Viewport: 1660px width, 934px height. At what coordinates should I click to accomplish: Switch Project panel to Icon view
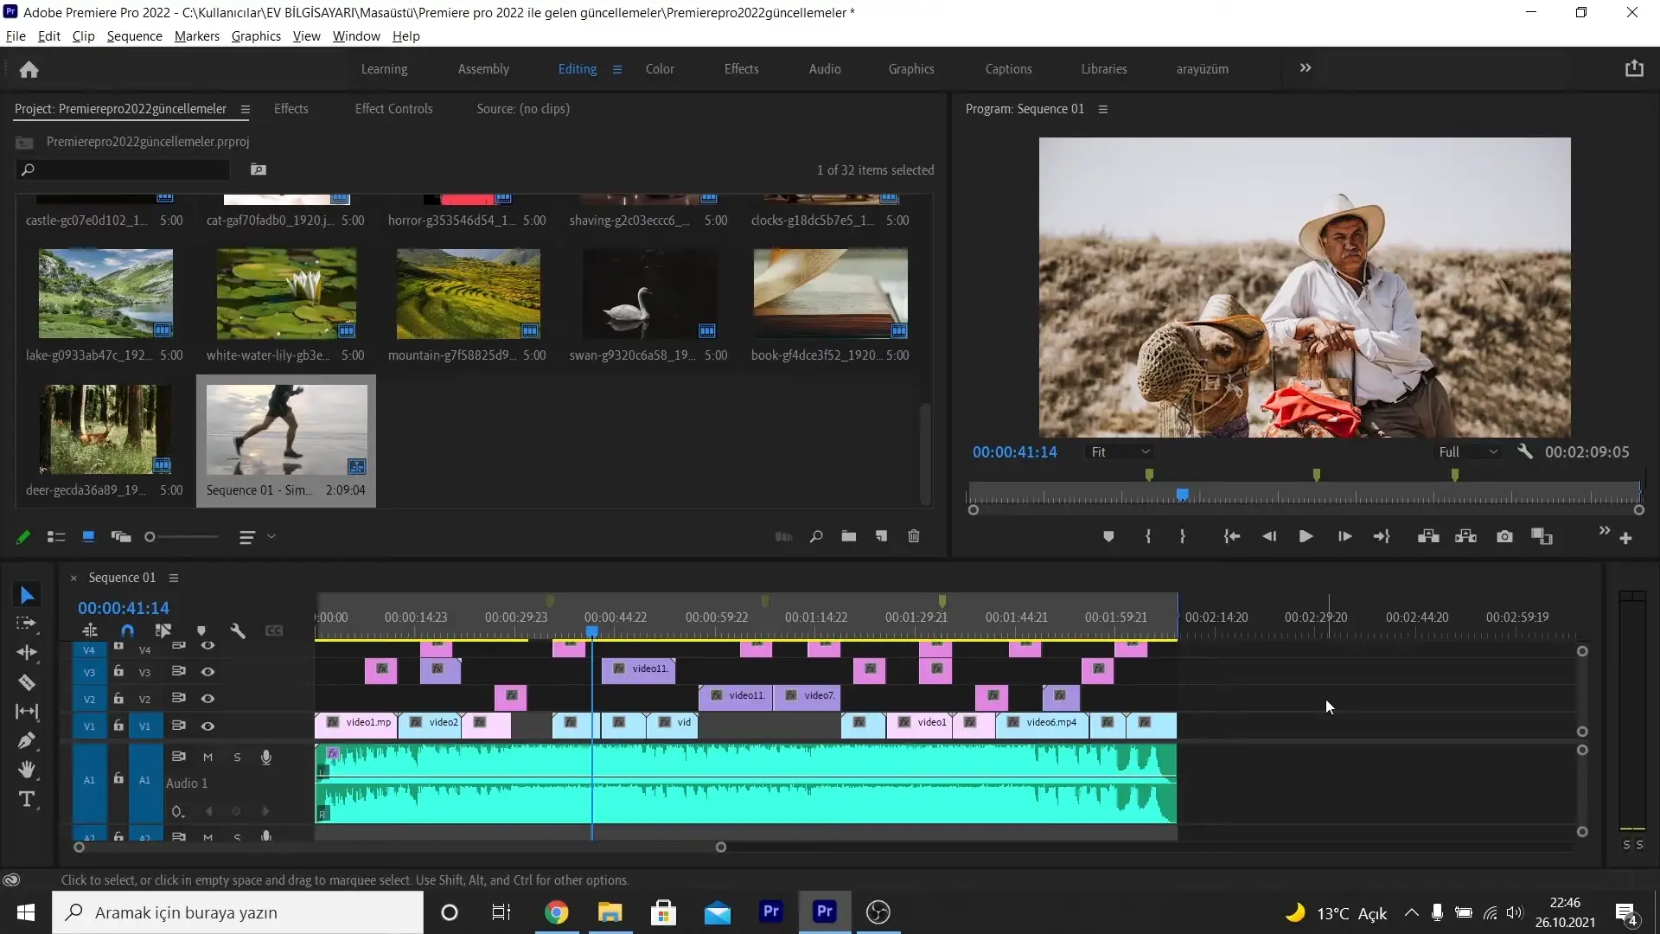(87, 537)
